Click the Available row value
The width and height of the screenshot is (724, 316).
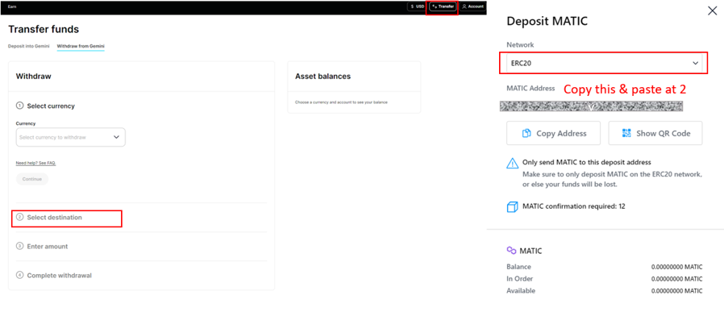click(676, 291)
